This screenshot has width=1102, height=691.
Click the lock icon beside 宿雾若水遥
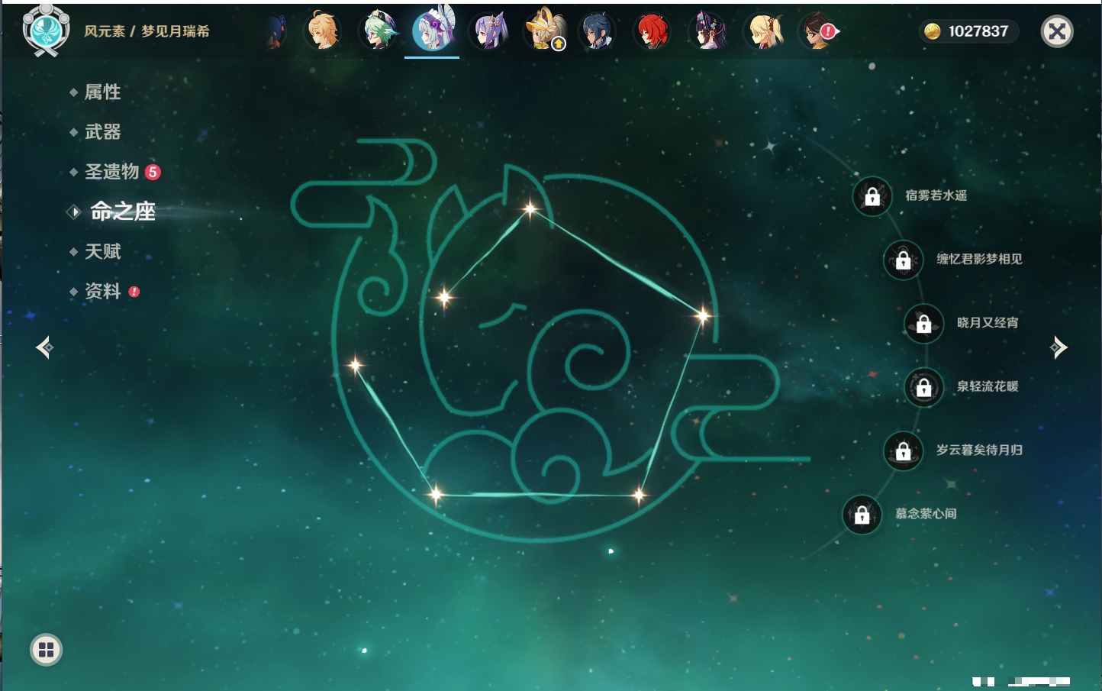click(x=872, y=196)
